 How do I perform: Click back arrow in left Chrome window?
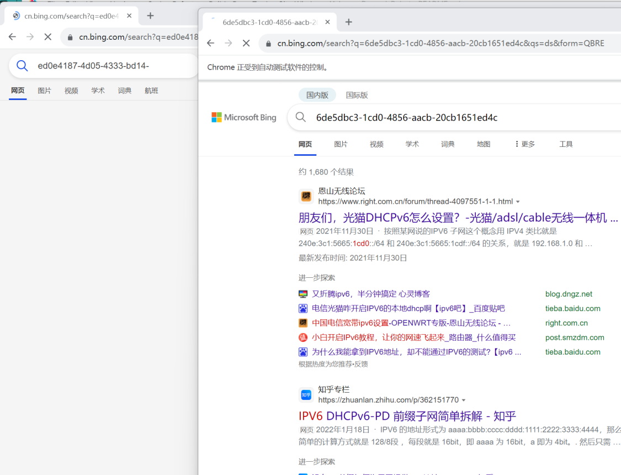[x=12, y=37]
